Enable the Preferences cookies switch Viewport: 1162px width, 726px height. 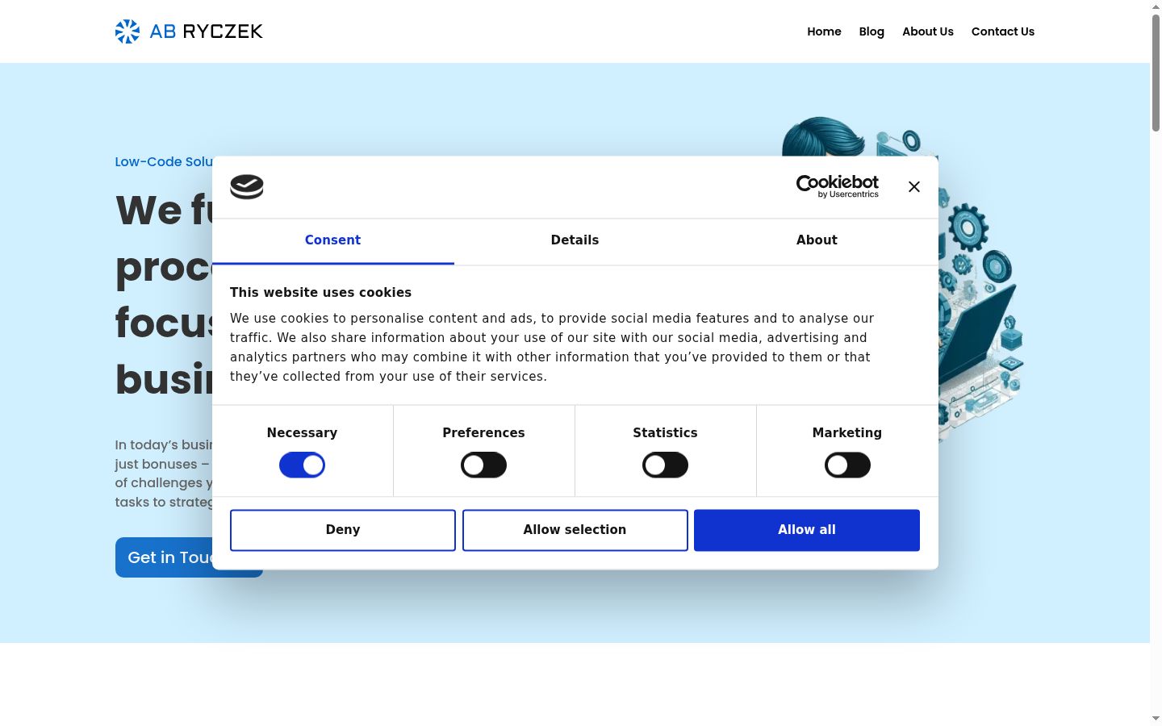point(483,465)
